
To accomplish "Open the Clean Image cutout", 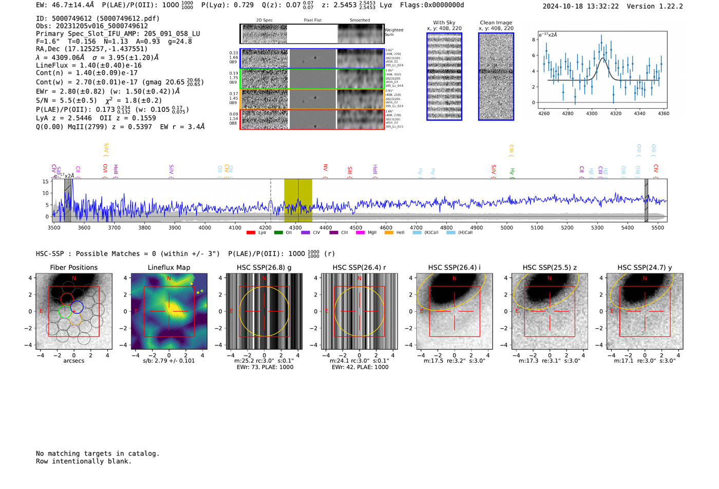I will 496,76.
